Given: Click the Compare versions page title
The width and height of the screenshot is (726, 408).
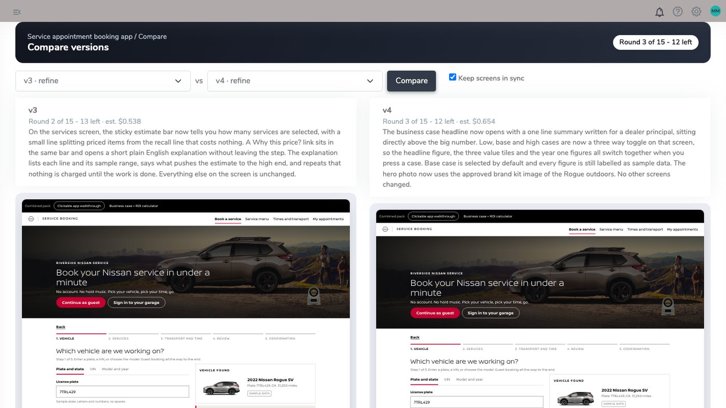Looking at the screenshot, I should tap(68, 47).
